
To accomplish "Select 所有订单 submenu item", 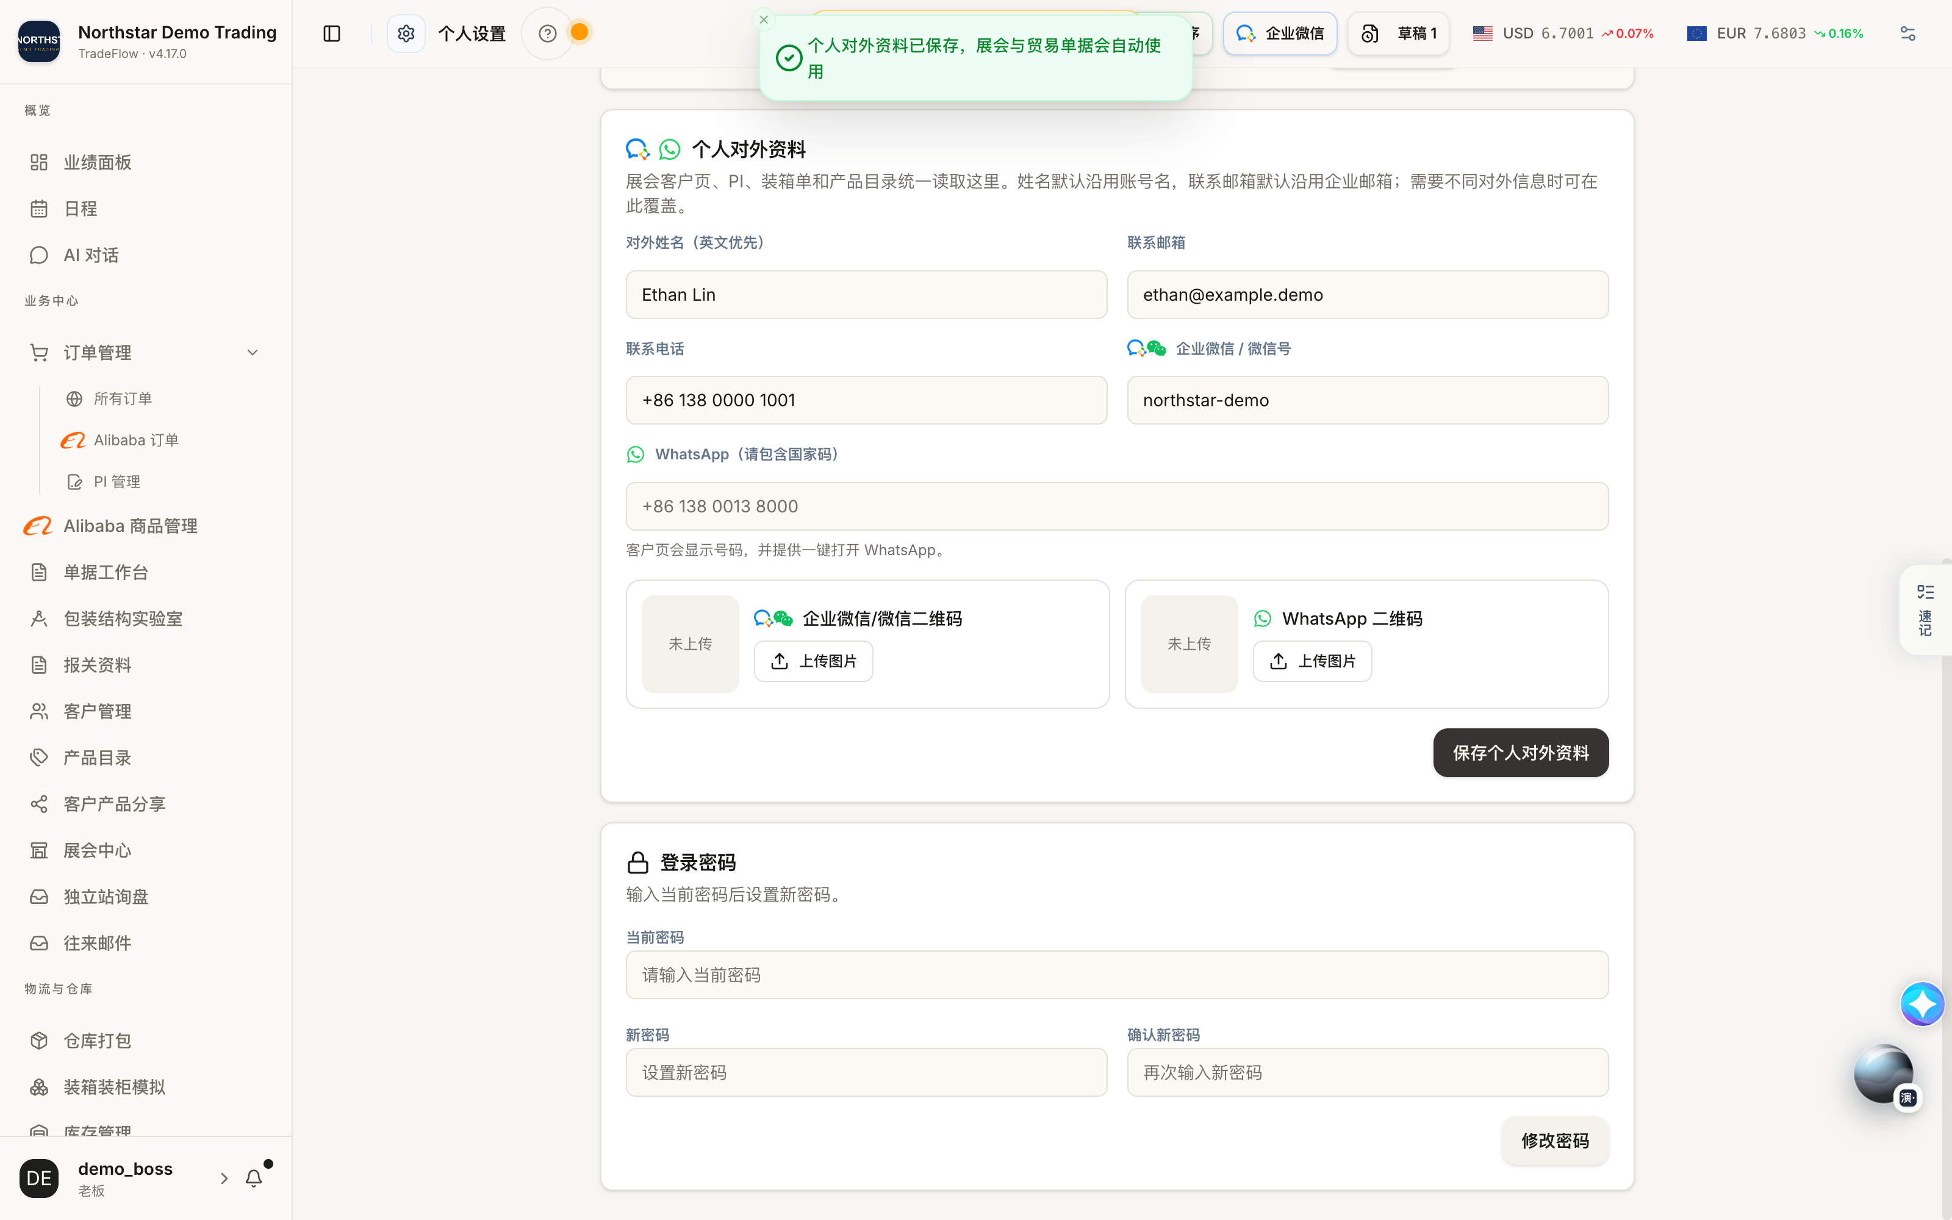I will (x=123, y=398).
